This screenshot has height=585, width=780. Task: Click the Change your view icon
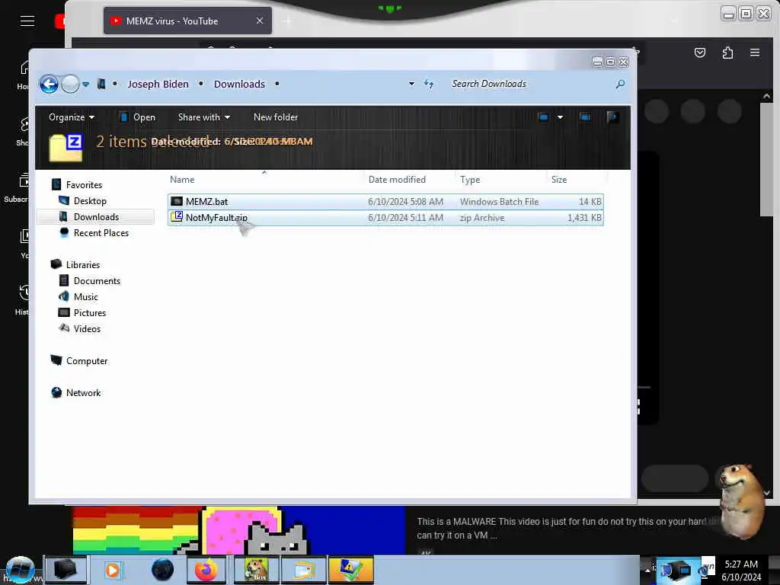coord(543,117)
